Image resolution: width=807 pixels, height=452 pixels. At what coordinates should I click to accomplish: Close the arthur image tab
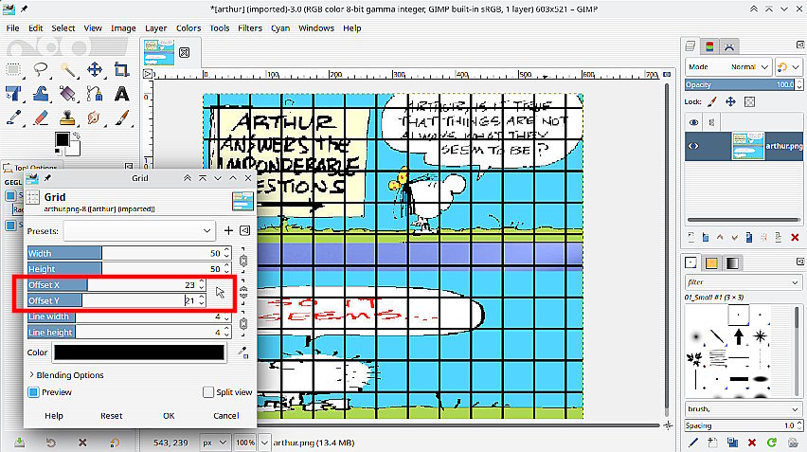(x=184, y=52)
